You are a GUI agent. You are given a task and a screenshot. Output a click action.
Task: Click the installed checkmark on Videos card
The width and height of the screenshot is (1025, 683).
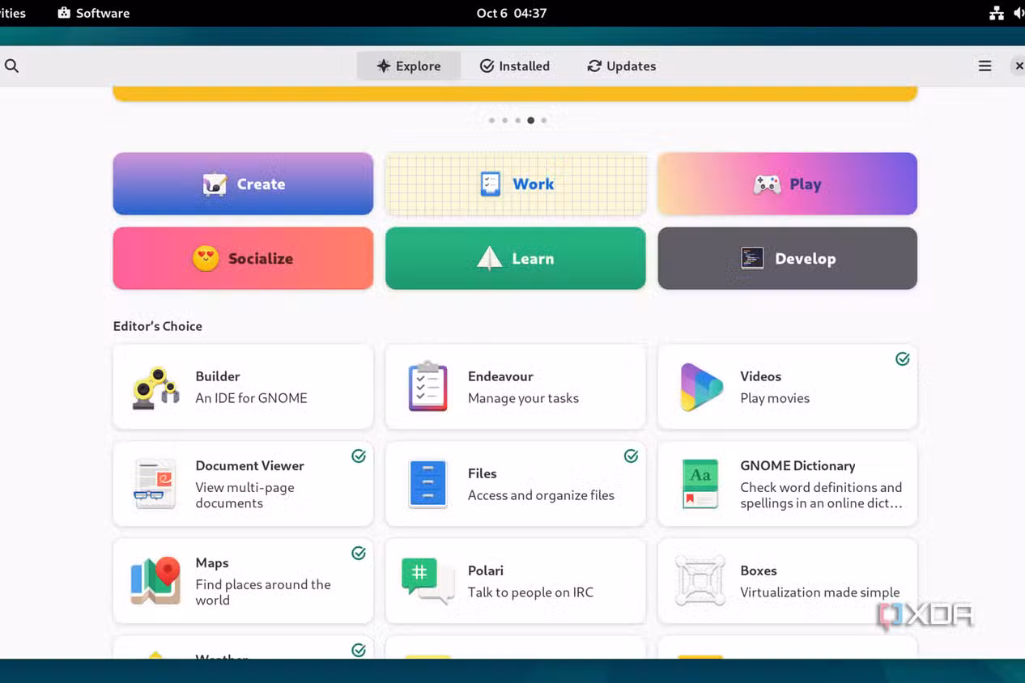[903, 358]
